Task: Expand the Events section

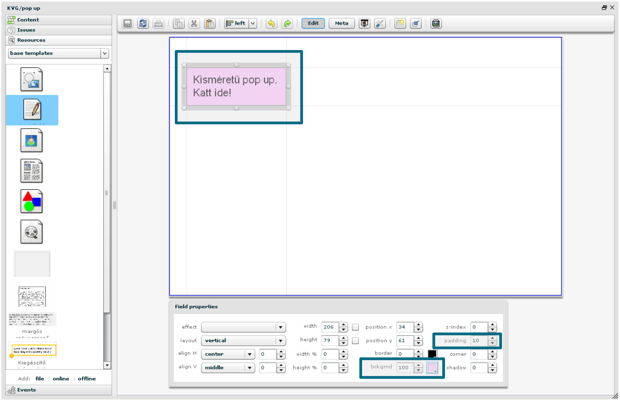Action: (26, 390)
